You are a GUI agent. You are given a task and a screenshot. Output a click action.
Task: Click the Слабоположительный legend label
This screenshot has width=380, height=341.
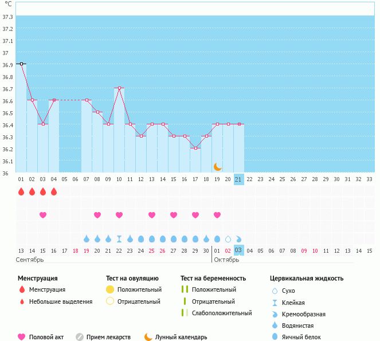pos(222,313)
